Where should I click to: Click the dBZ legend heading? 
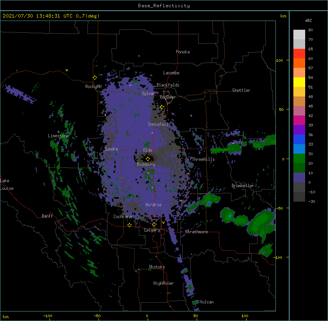click(x=308, y=21)
